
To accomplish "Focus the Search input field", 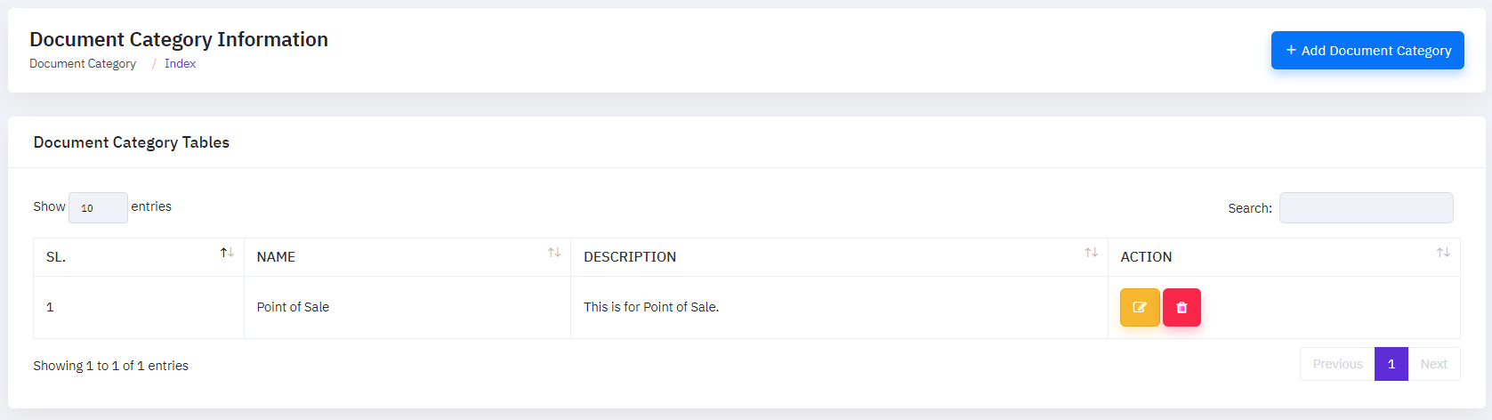I will click(x=1366, y=208).
